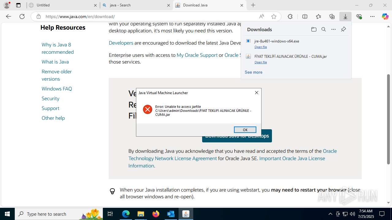
Task: Open Why is Java 8 recommended link
Action: coord(58,48)
